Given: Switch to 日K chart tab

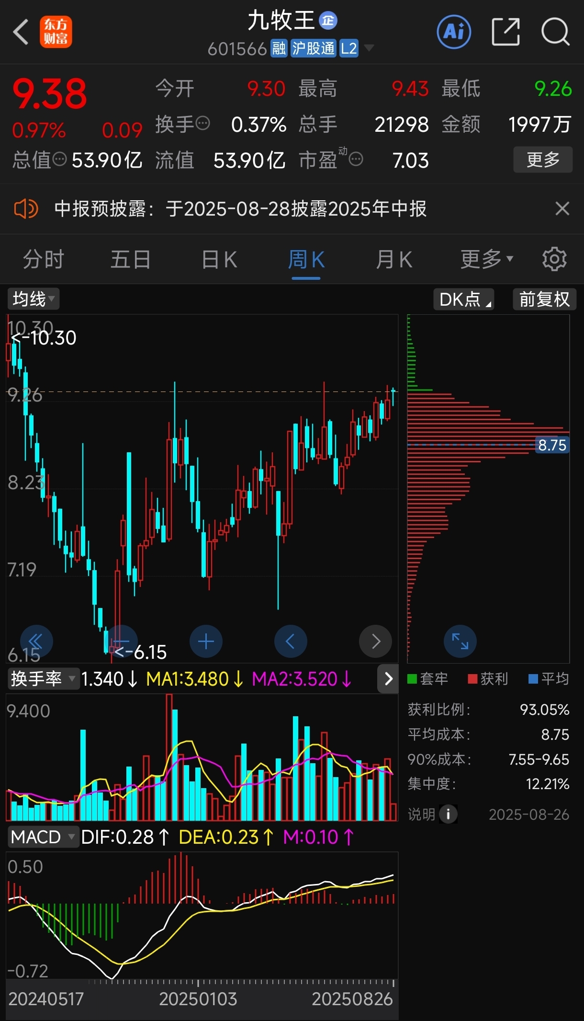Looking at the screenshot, I should [219, 260].
